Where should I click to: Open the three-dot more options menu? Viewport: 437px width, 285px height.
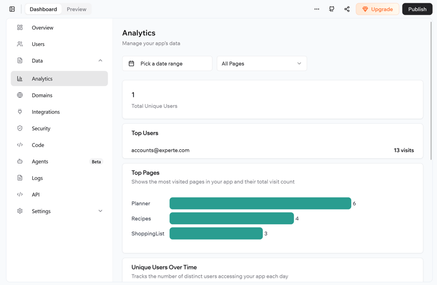click(317, 9)
